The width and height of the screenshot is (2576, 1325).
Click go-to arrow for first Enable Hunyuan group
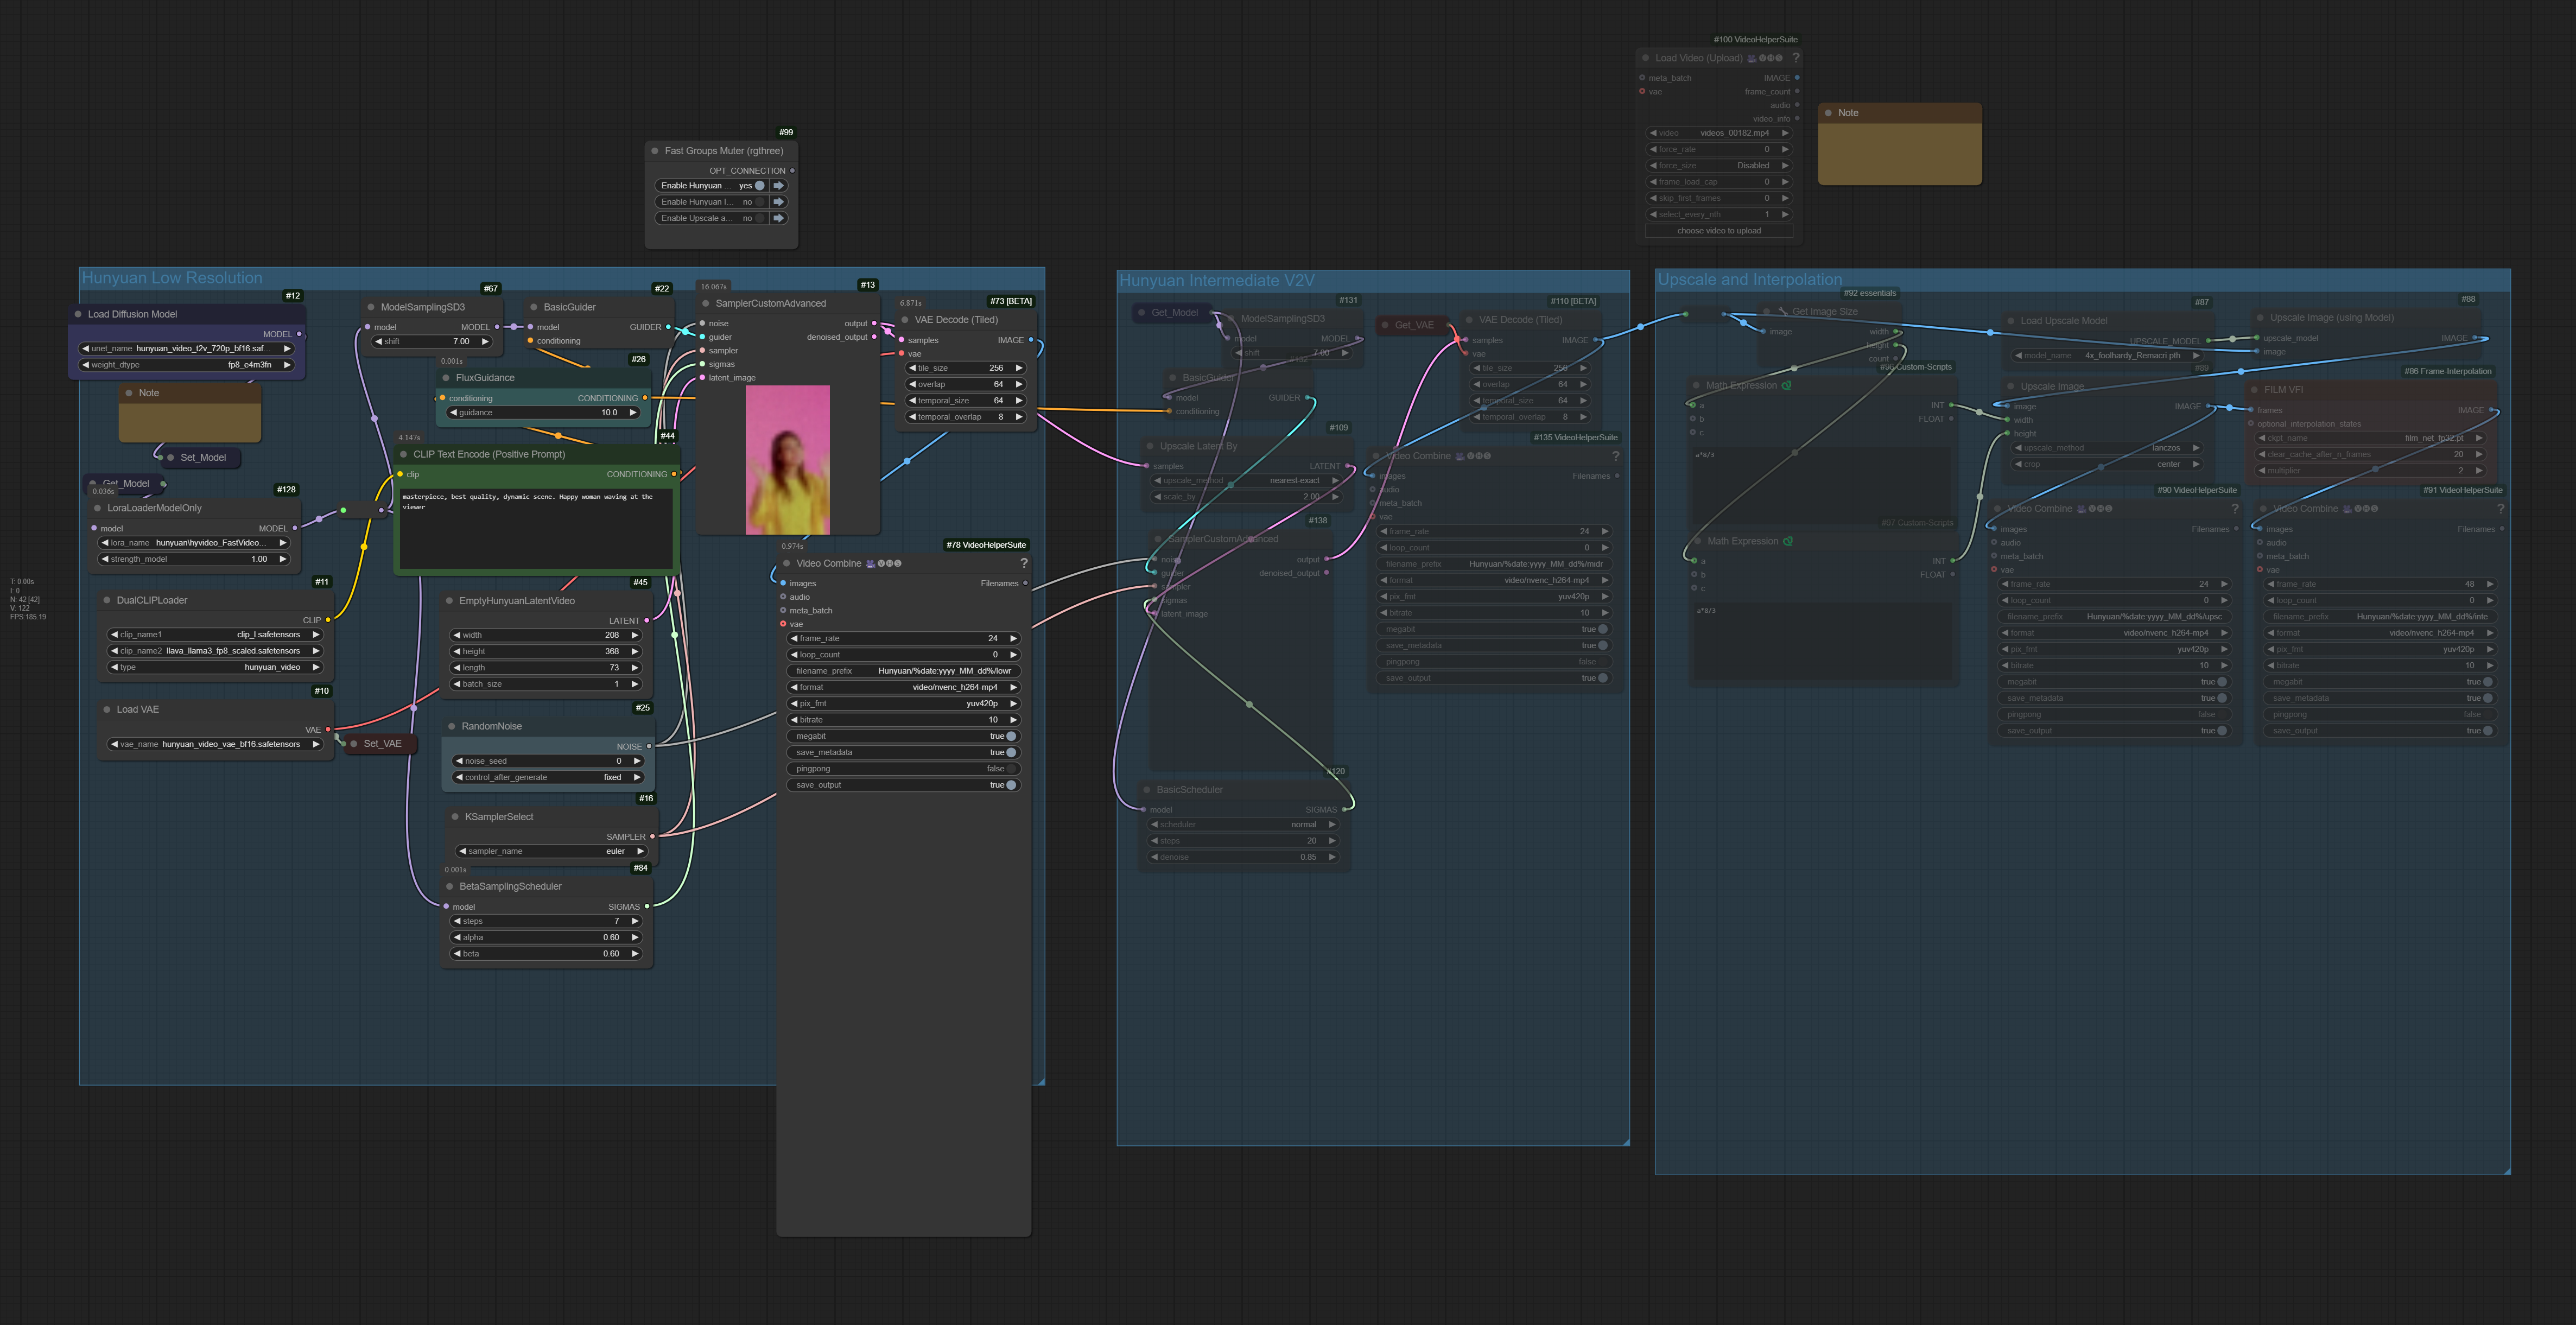coord(778,186)
